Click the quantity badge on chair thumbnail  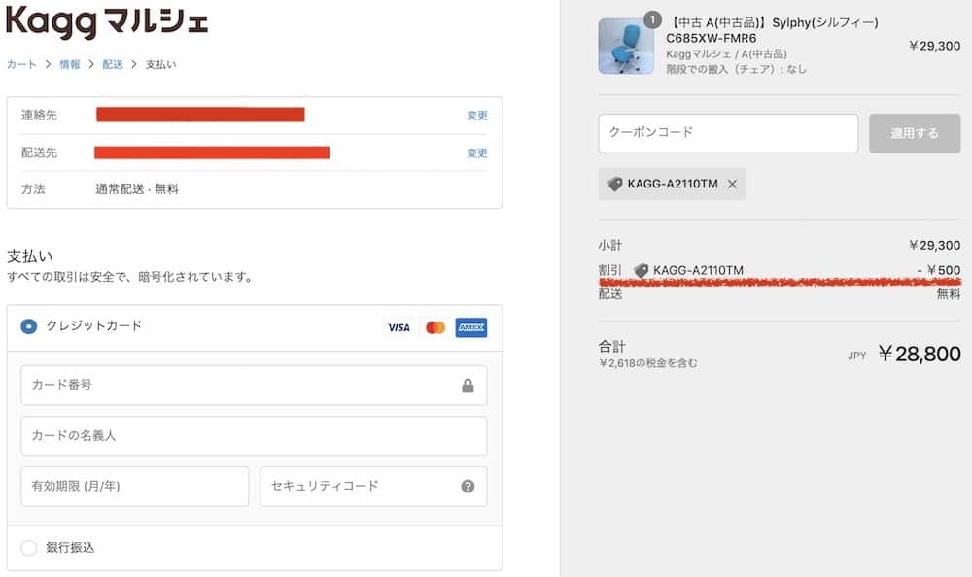point(651,19)
